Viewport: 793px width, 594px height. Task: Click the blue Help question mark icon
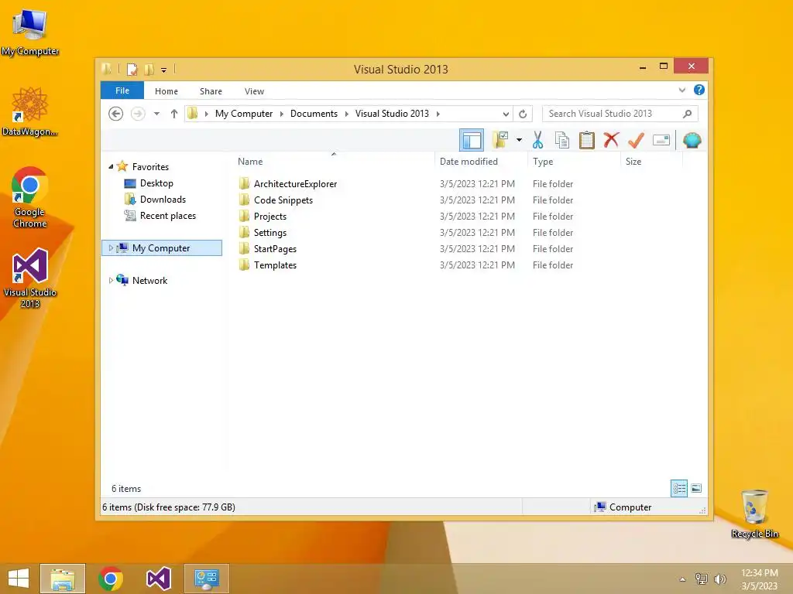click(x=699, y=90)
